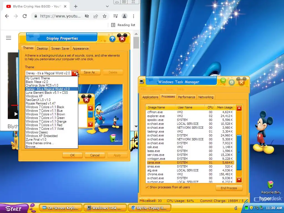Click Save As button
The image size is (284, 213).
[x=90, y=72]
